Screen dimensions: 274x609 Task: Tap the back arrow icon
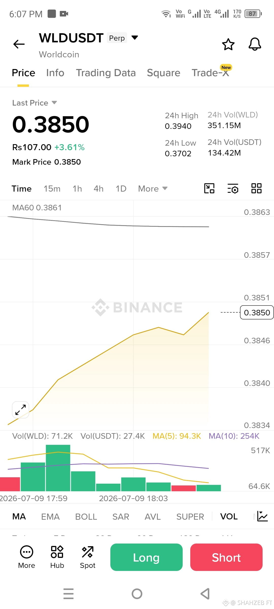pyautogui.click(x=19, y=44)
